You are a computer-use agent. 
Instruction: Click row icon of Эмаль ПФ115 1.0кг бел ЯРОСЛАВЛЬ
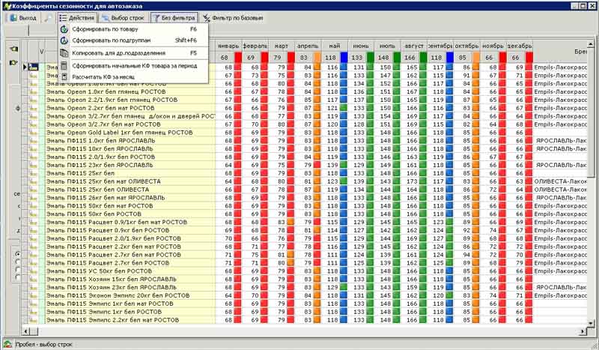33,141
